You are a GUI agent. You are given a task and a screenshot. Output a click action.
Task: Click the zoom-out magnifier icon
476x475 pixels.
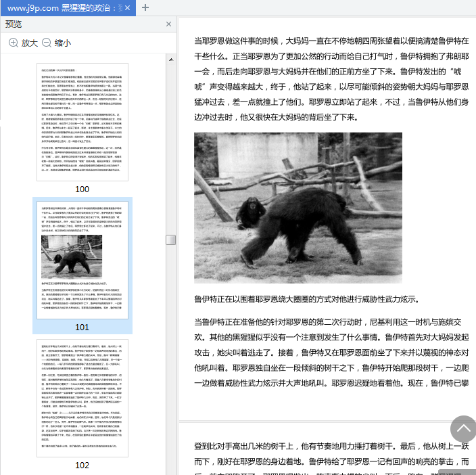tap(47, 43)
